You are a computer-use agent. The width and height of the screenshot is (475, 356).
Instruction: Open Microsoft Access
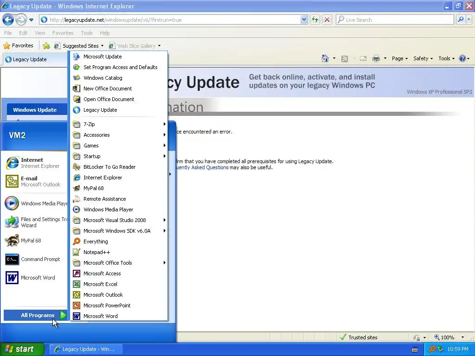tap(119, 273)
